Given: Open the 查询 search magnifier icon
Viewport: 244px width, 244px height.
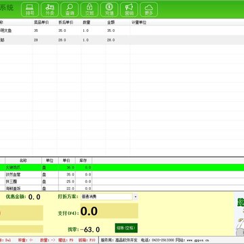Looking at the screenshot, I should pyautogui.click(x=70, y=9).
